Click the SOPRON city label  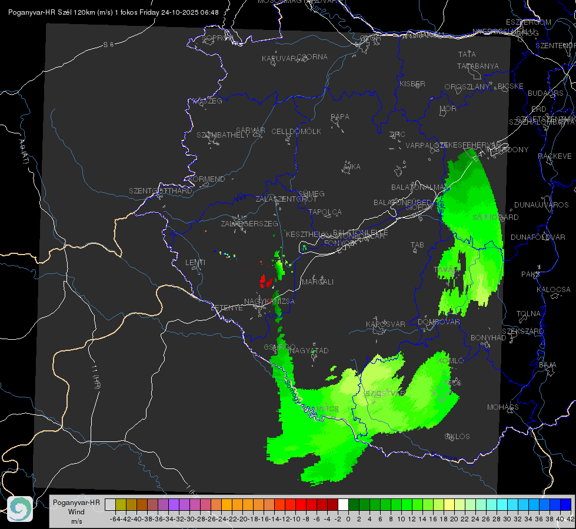click(x=217, y=38)
